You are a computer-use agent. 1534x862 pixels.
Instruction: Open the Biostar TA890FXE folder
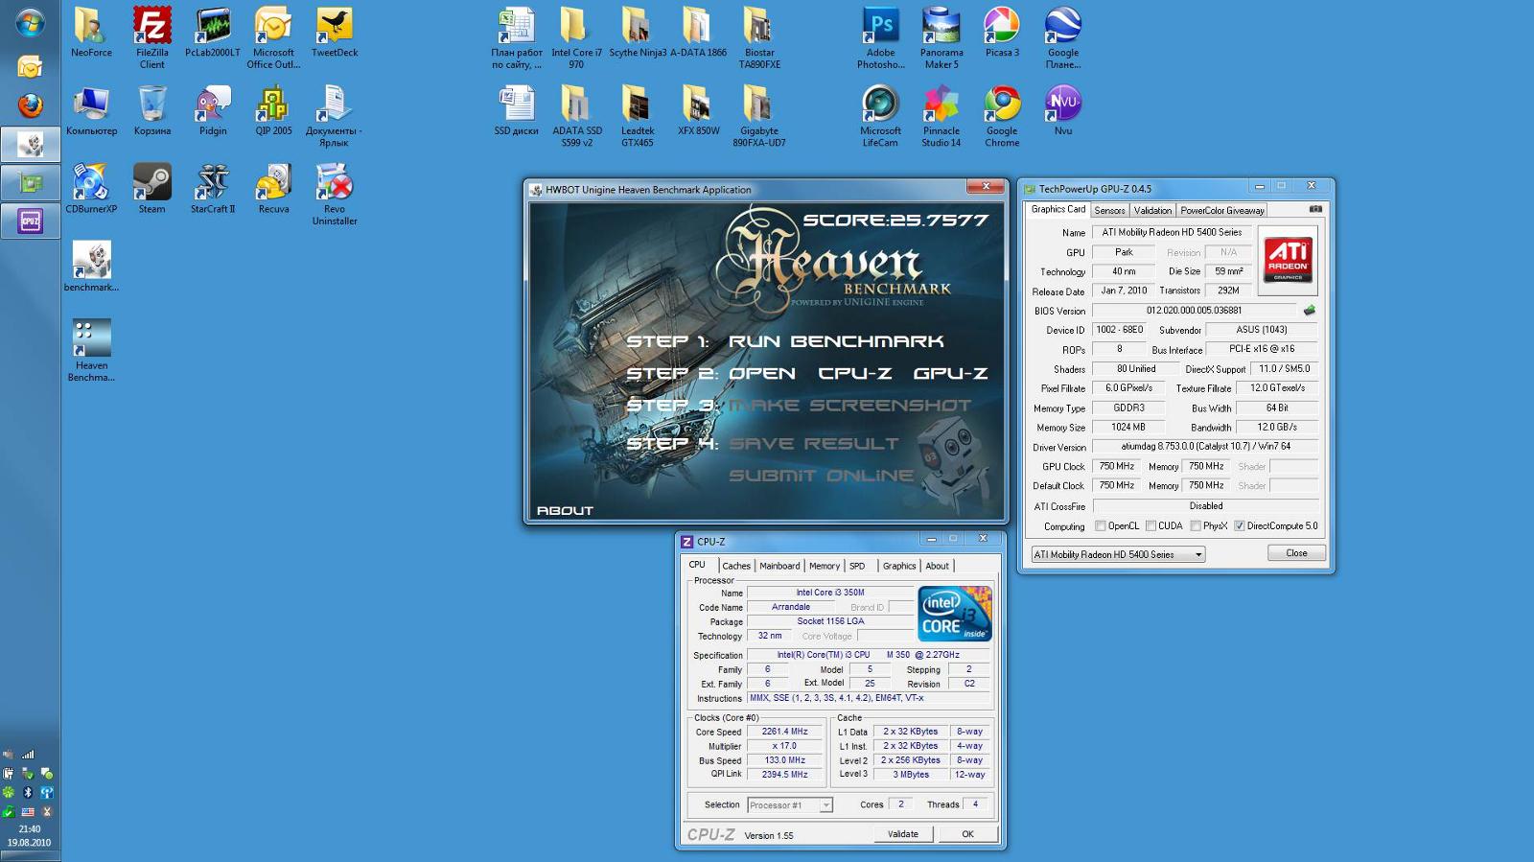click(x=758, y=37)
